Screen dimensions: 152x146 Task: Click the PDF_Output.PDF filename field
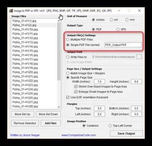pos(123,45)
